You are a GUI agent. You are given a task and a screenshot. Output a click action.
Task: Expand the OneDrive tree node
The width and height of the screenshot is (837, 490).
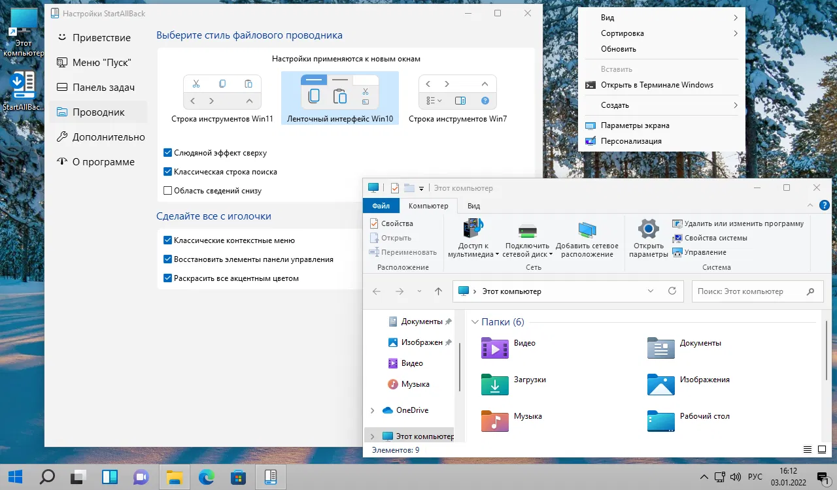373,410
